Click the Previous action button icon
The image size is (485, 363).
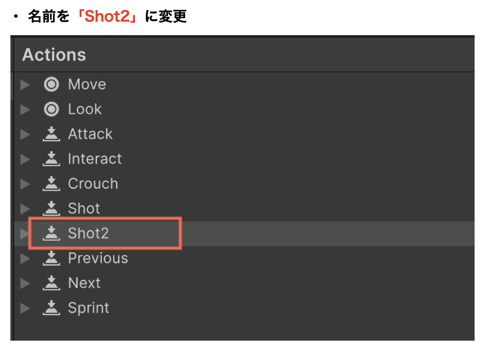[x=51, y=258]
